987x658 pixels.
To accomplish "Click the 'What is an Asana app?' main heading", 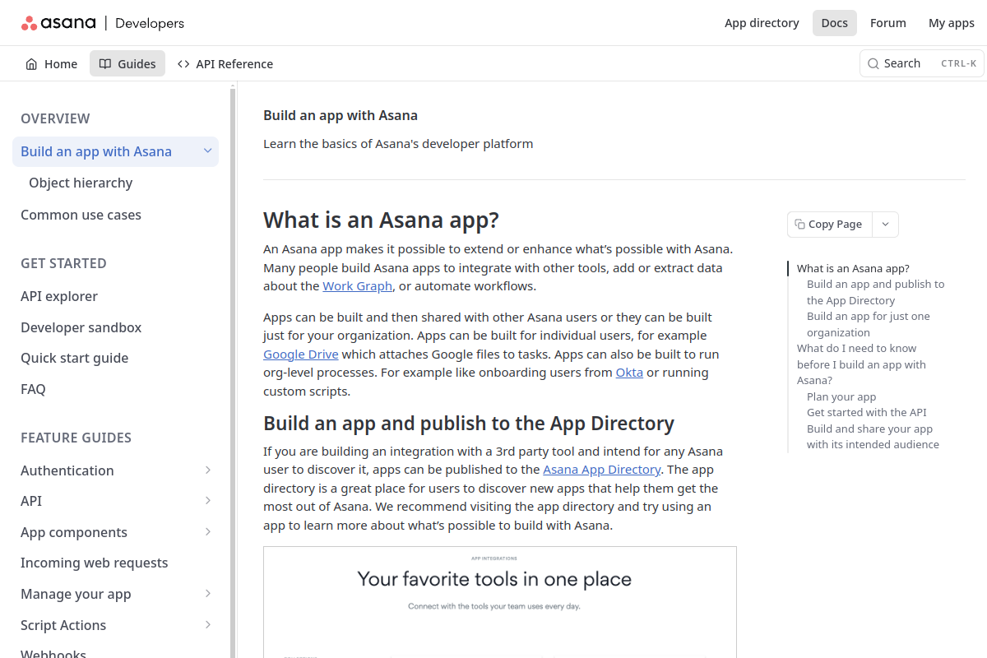I will (381, 220).
